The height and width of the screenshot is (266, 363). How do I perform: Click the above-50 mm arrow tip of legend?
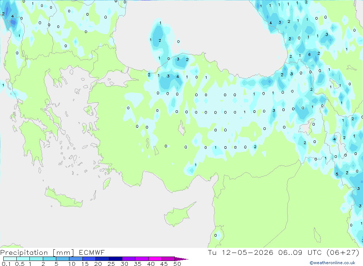[x=181, y=259]
